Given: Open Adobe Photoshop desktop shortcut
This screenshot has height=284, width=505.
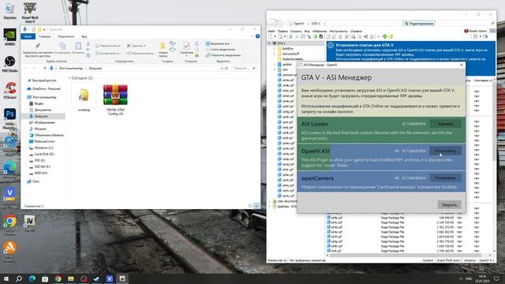Looking at the screenshot, I should (x=9, y=118).
